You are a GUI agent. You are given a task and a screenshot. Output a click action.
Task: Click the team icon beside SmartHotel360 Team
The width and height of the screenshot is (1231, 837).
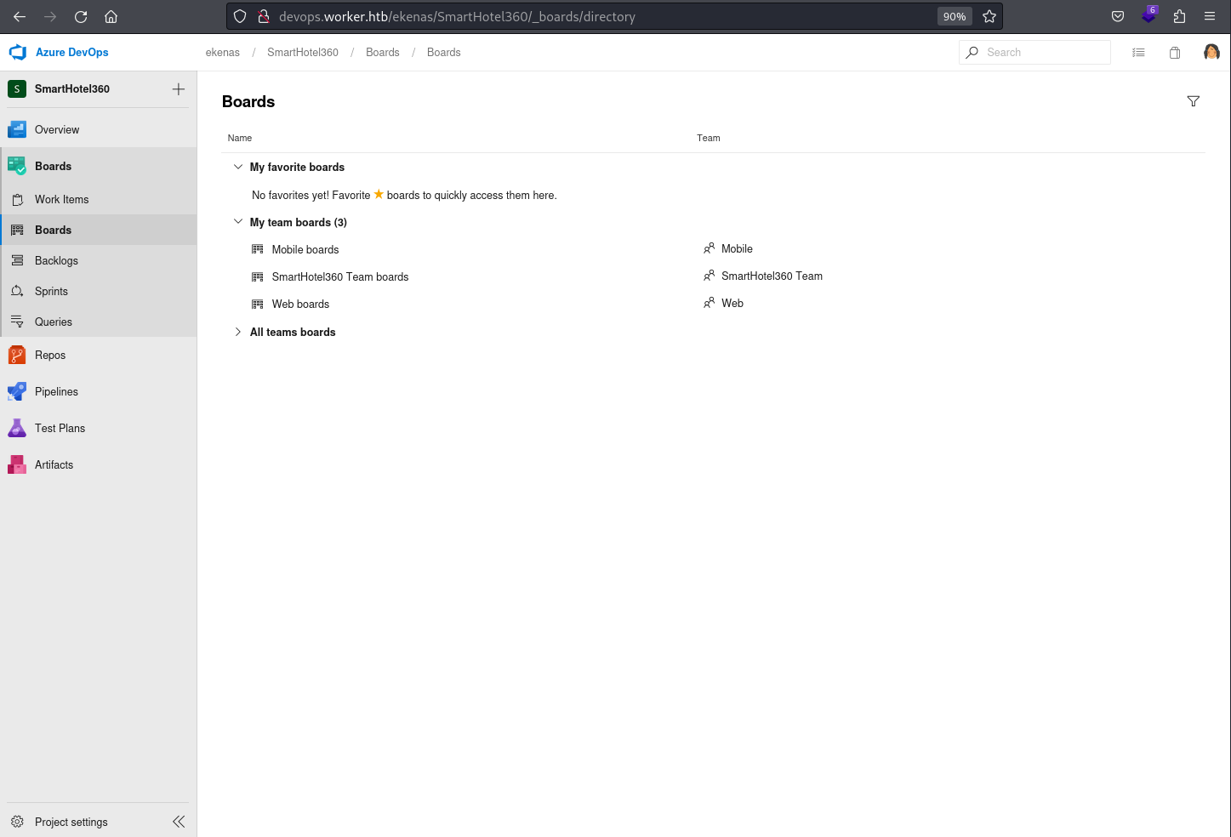709,276
